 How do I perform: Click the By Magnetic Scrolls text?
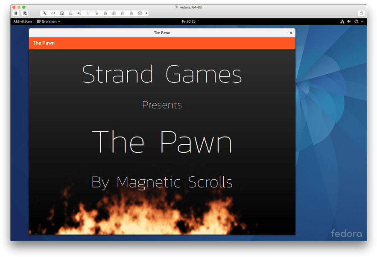pos(162,182)
